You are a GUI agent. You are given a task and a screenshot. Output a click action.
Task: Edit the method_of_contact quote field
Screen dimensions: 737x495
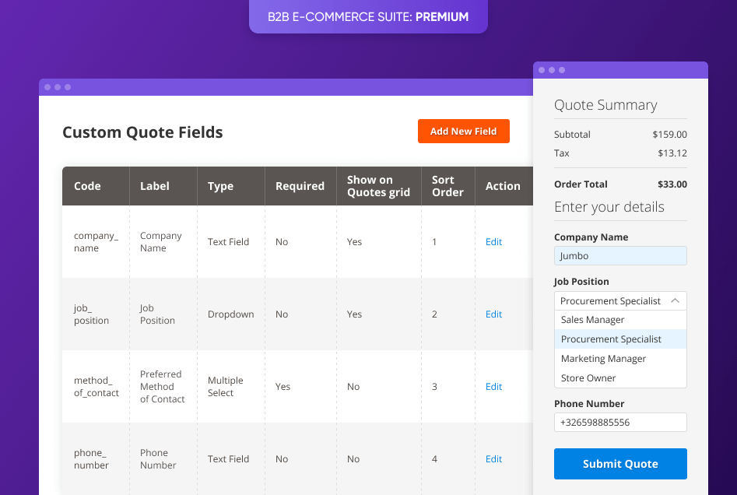coord(493,386)
